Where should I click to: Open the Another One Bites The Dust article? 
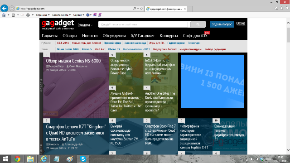tap(160, 102)
